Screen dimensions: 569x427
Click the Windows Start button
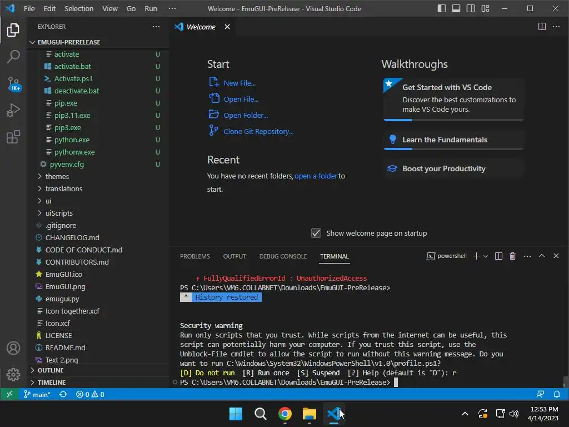point(236,414)
